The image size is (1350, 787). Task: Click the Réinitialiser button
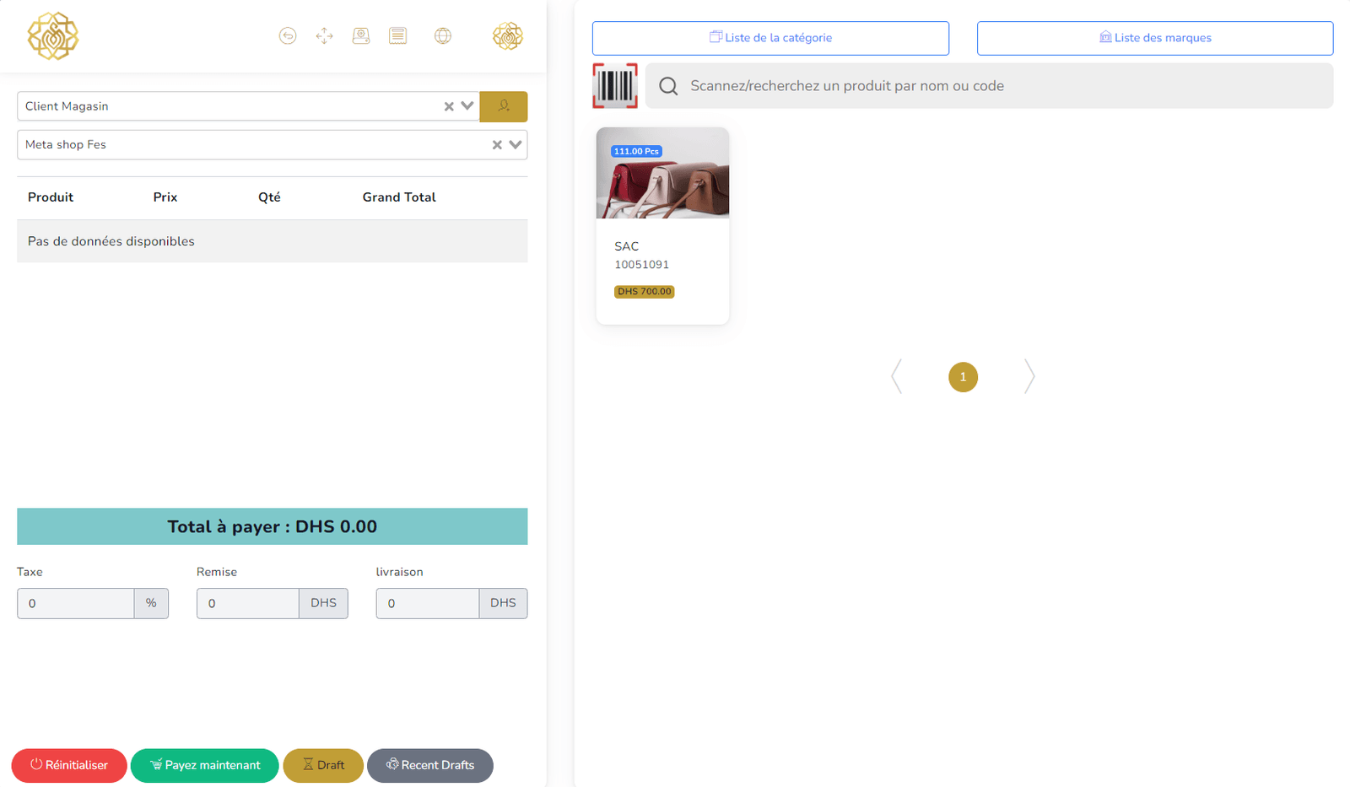69,765
